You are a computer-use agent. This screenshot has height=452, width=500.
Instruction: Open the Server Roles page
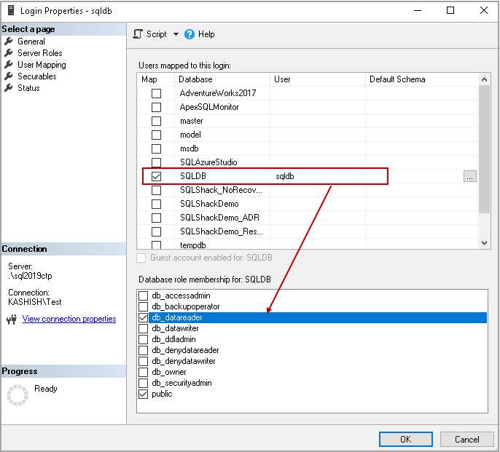40,53
